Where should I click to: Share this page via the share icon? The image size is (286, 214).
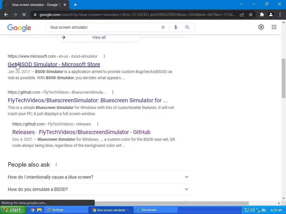(242, 14)
